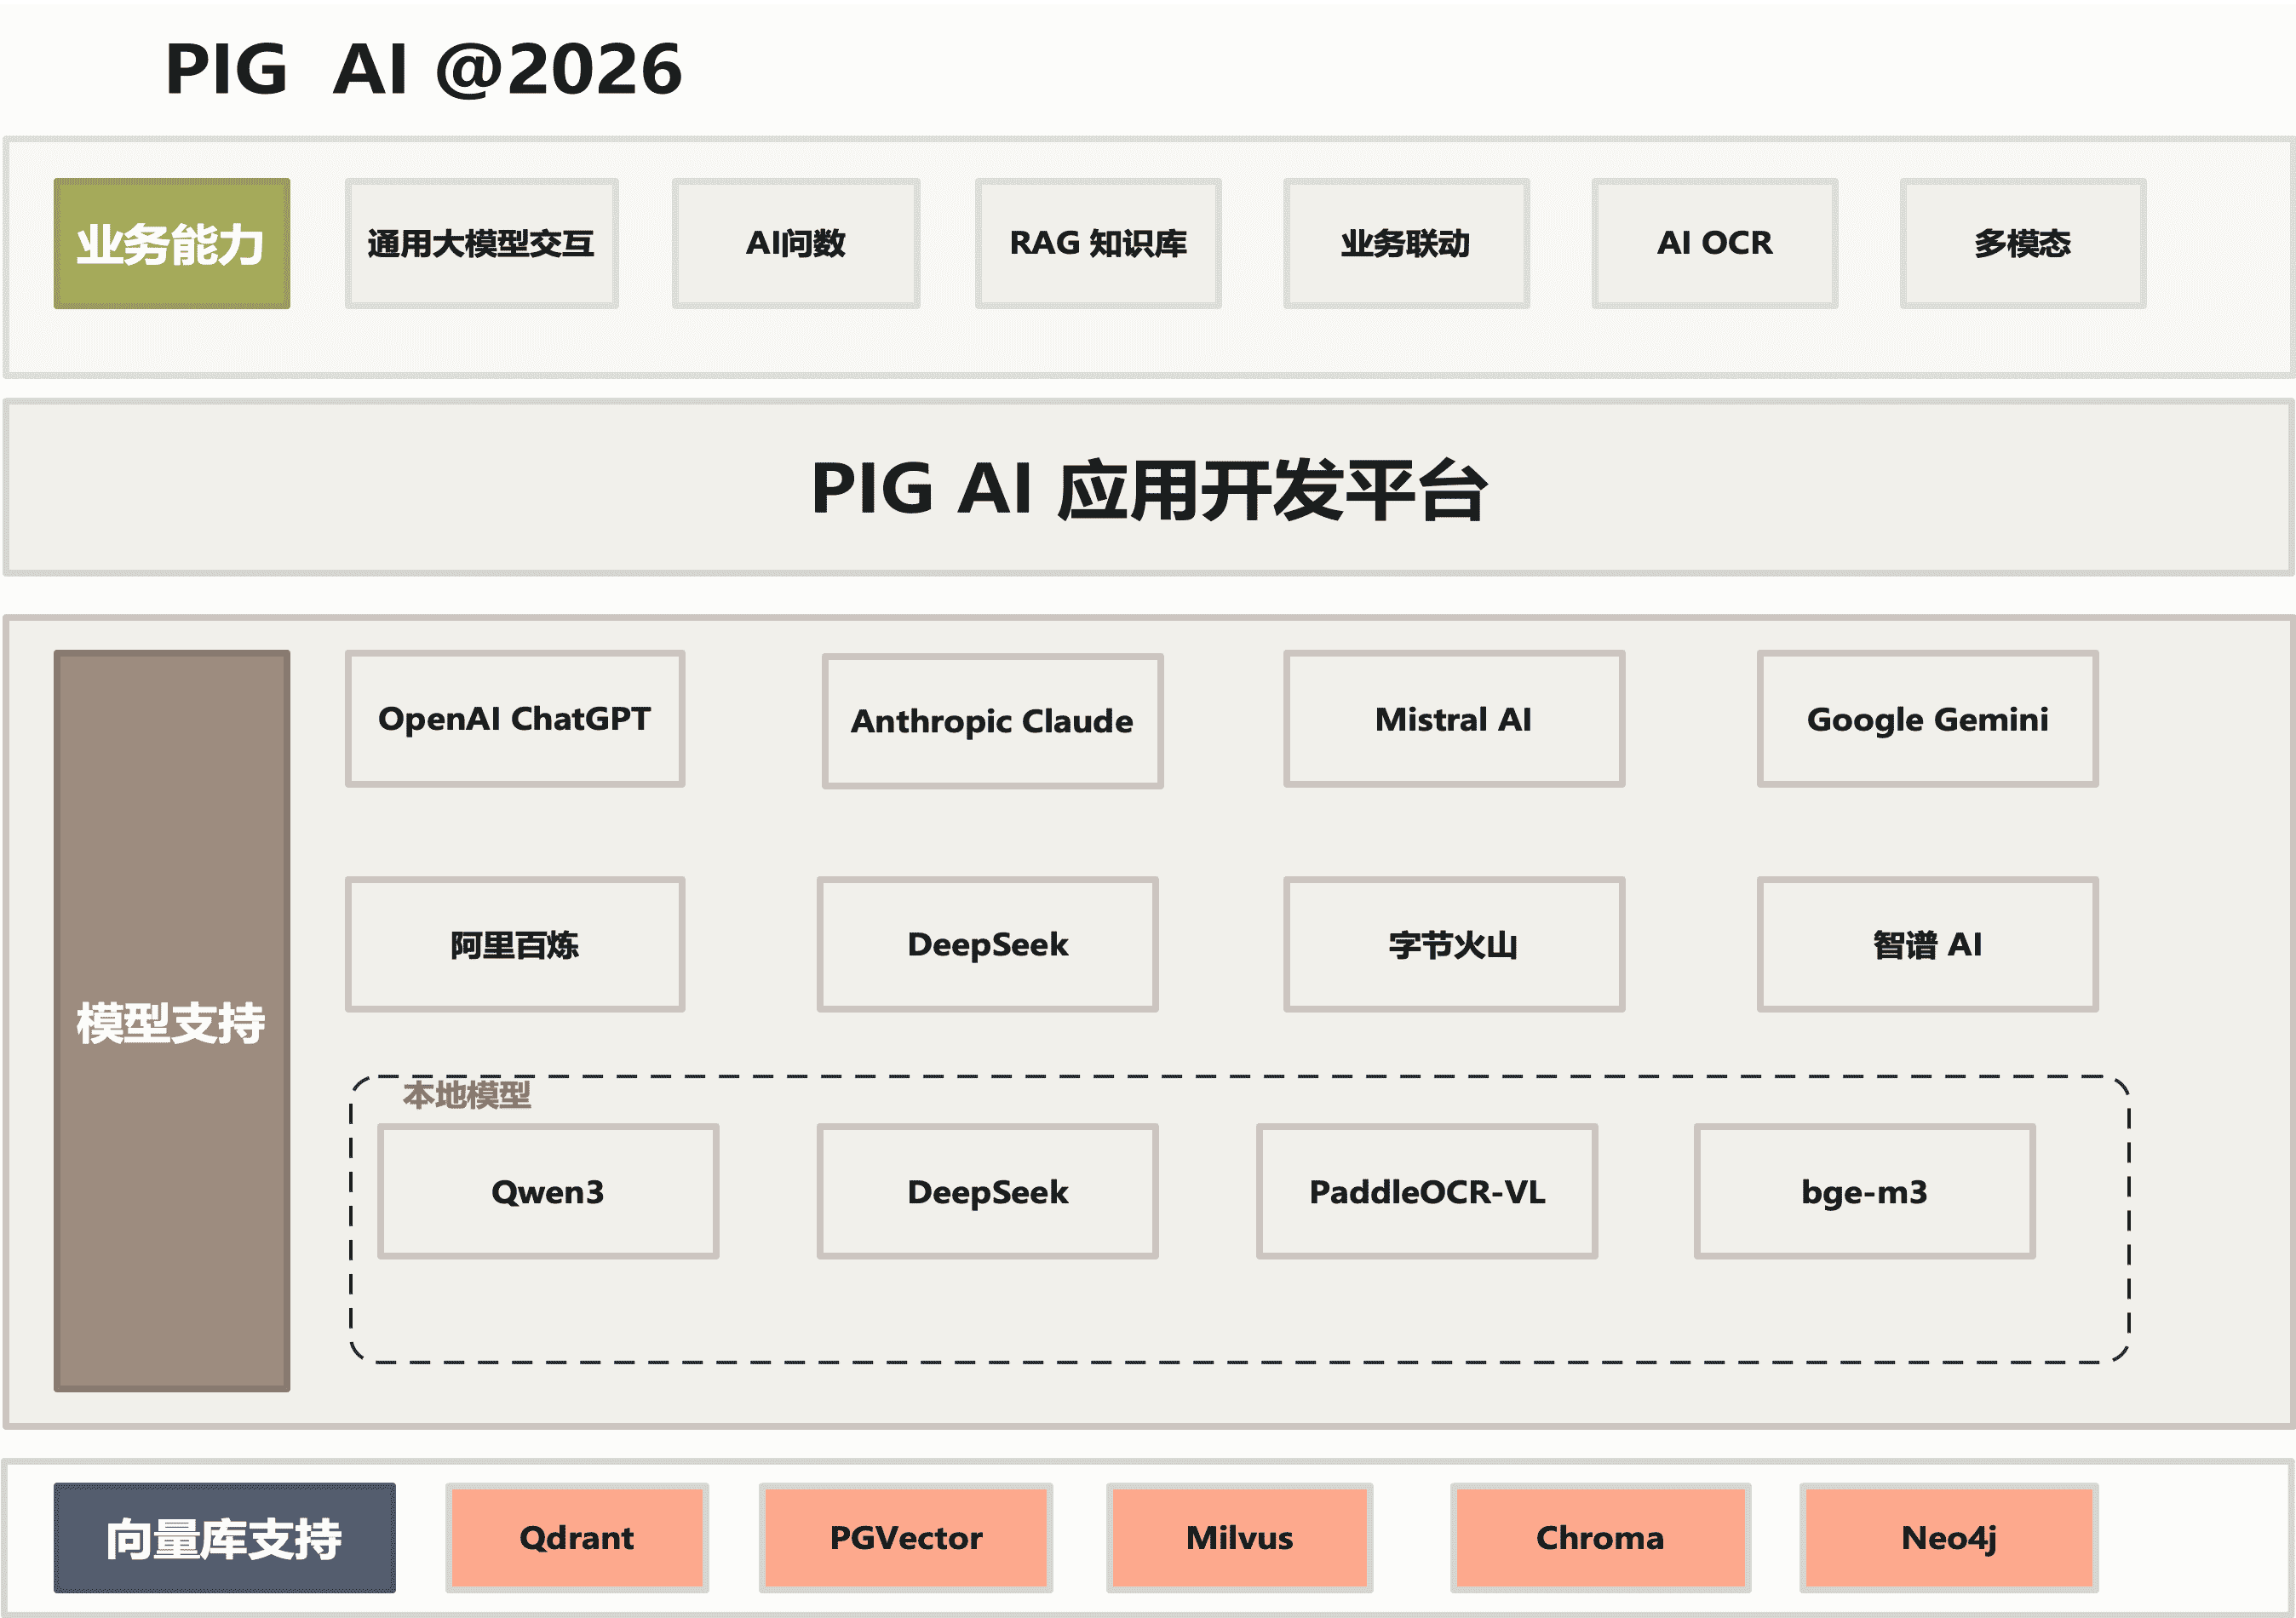The image size is (2296, 1618).
Task: Click the RAG 知识库 capability box
Action: pyautogui.click(x=1097, y=243)
